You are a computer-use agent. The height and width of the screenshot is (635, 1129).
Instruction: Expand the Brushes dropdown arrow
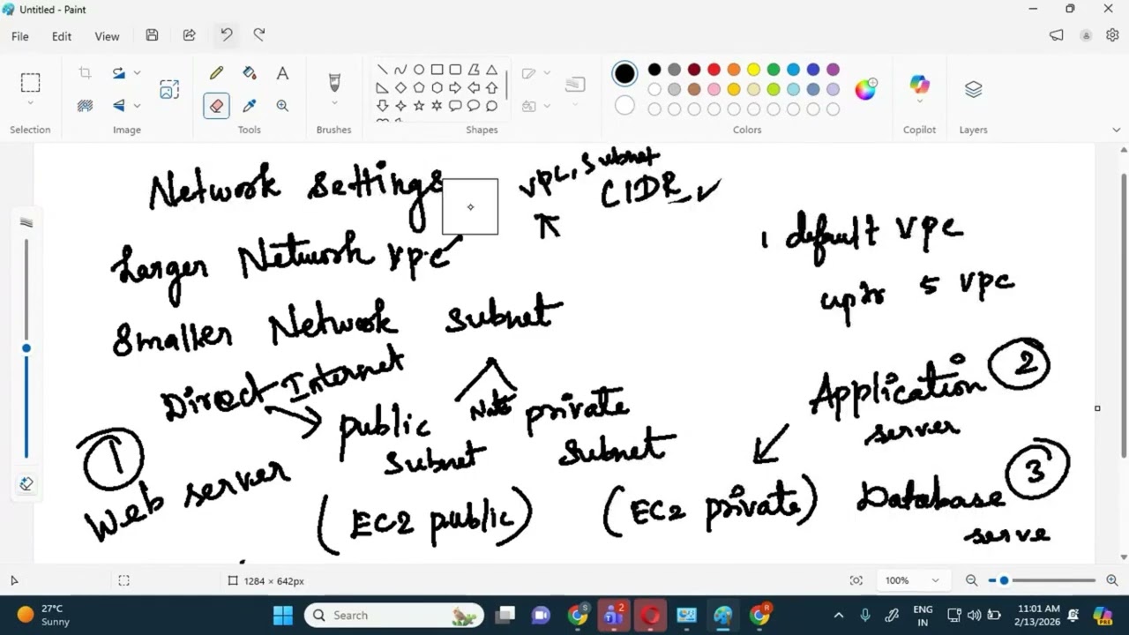pos(334,104)
